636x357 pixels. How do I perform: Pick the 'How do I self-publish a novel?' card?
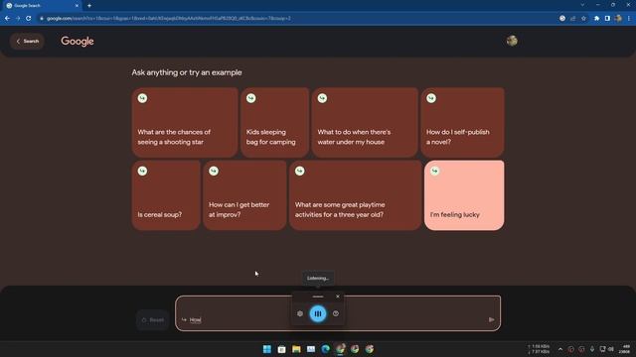click(x=462, y=122)
